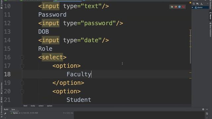This screenshot has width=212, height=119.
Task: Select the Sync result row
Action: 42,113
